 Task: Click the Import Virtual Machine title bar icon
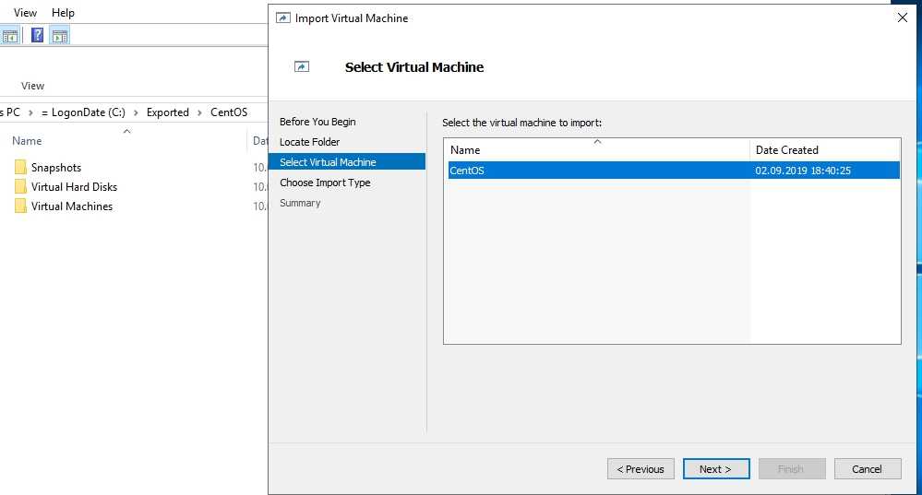[283, 18]
